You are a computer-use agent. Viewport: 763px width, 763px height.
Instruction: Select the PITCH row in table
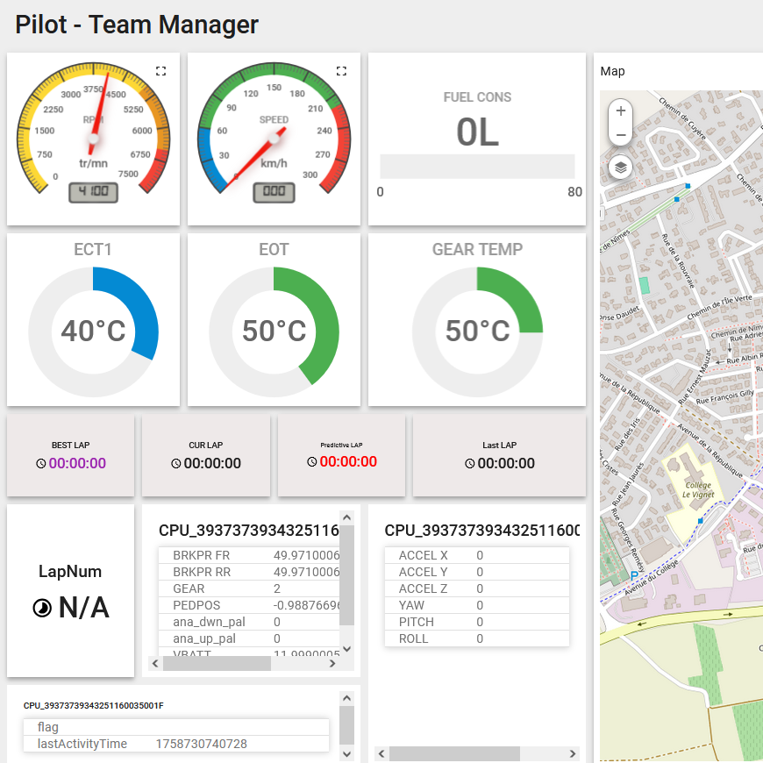pyautogui.click(x=477, y=622)
